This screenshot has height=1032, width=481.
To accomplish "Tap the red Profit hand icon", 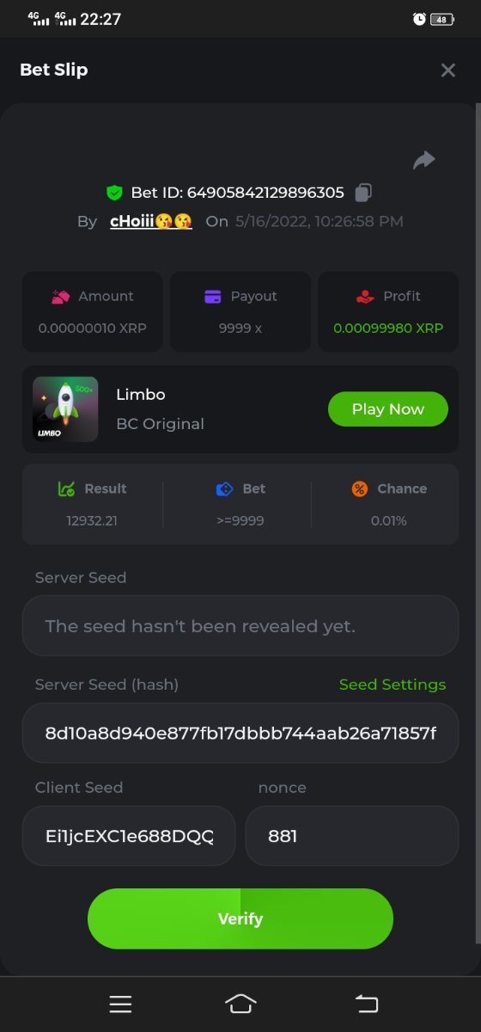I will point(365,297).
